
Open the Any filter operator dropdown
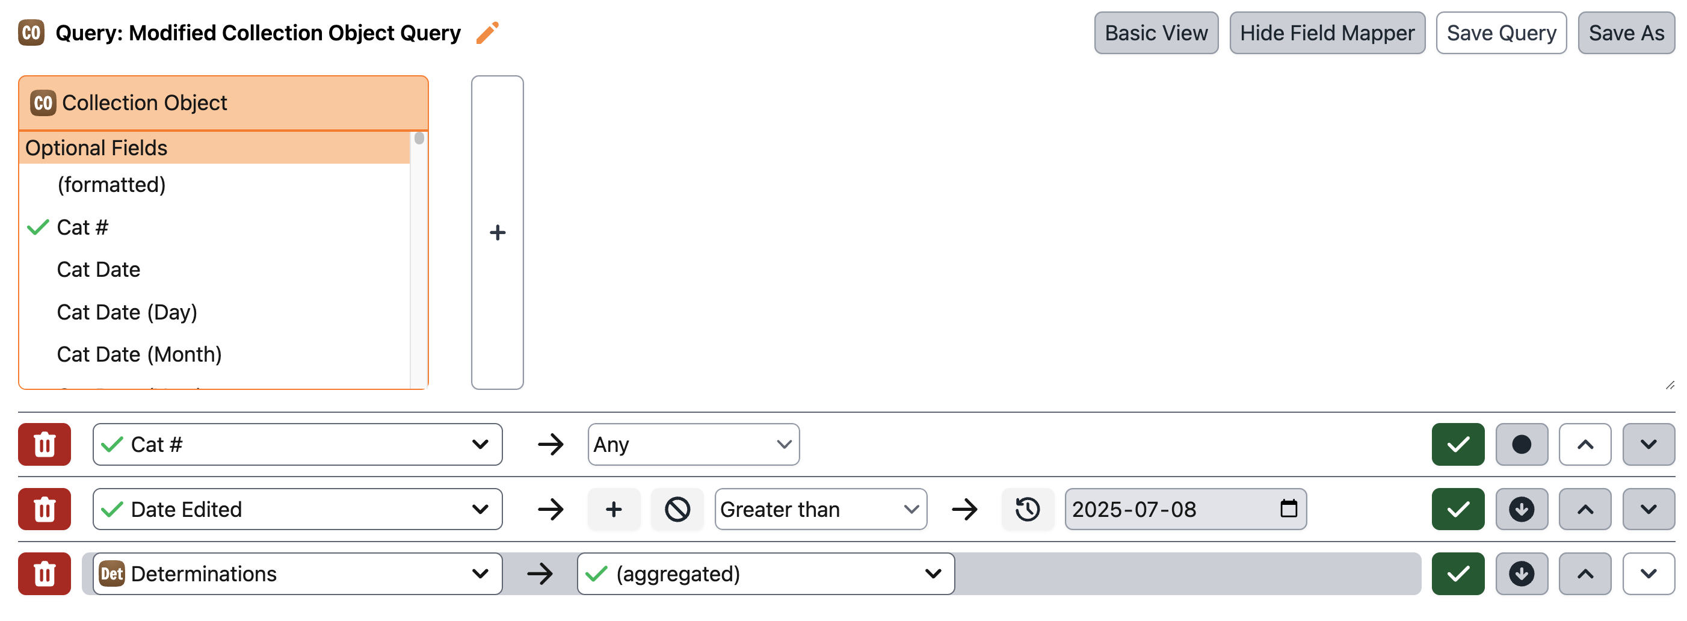click(694, 444)
